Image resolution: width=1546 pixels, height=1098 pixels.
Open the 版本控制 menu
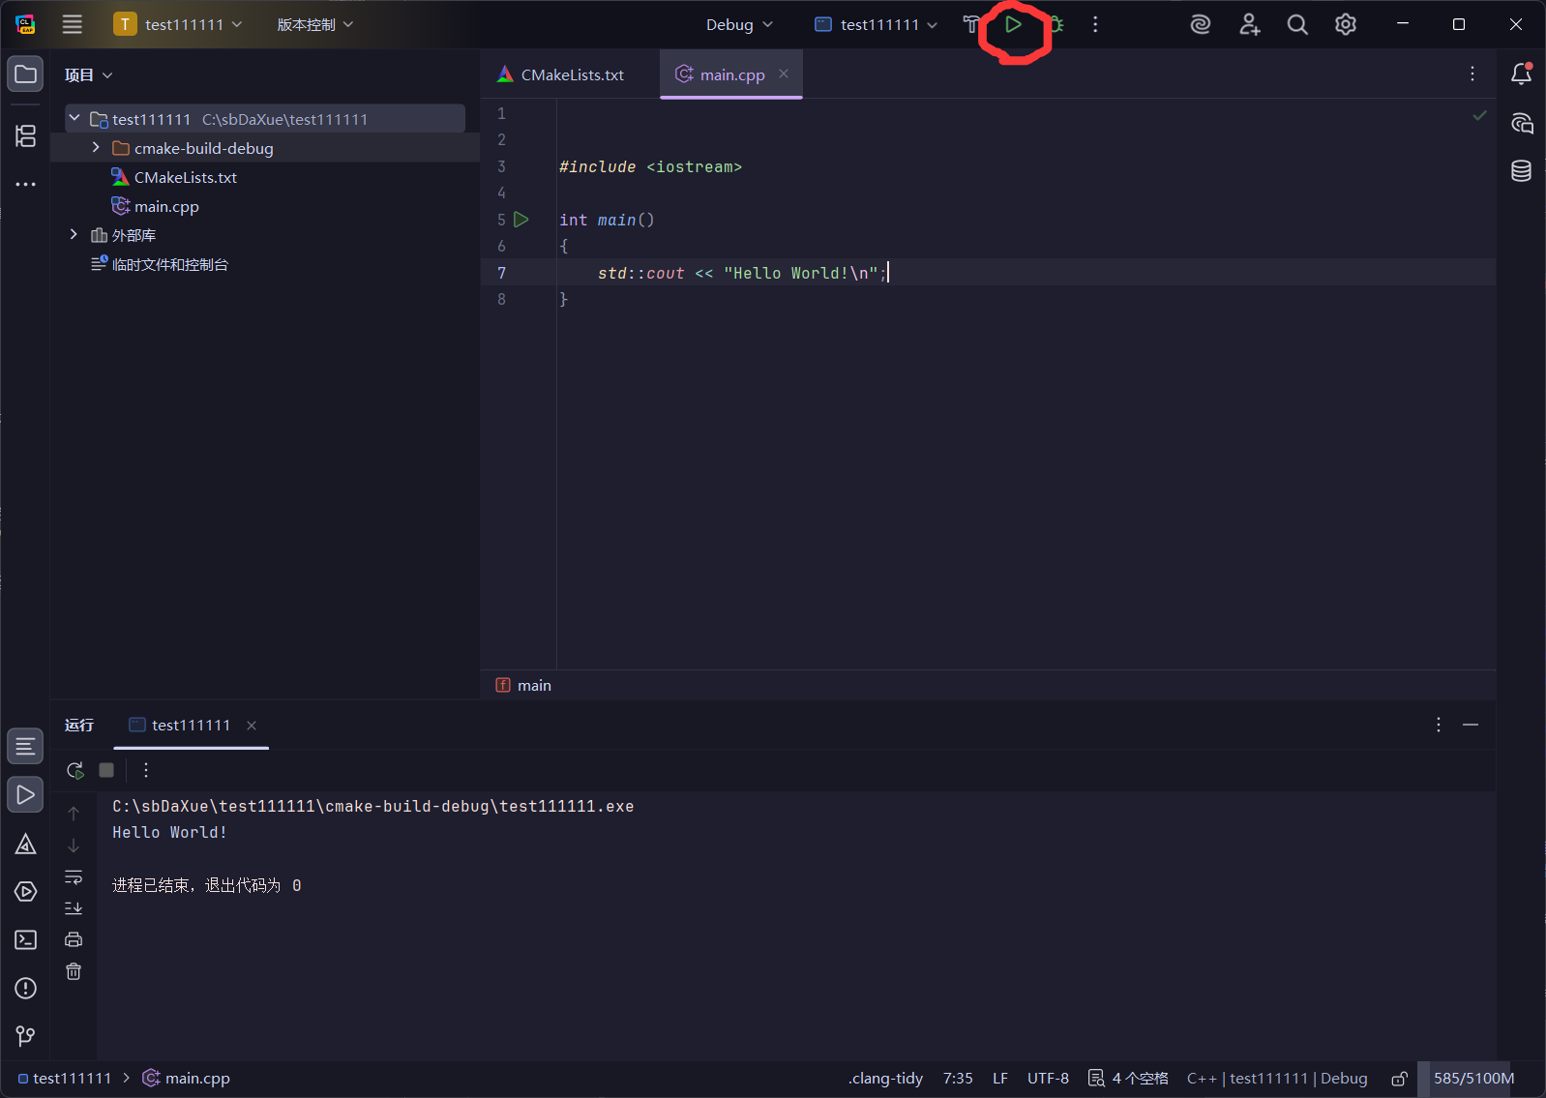pyautogui.click(x=314, y=24)
